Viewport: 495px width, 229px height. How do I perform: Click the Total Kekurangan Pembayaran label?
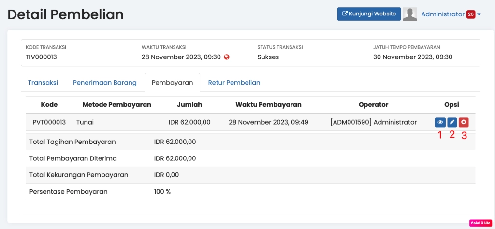click(x=79, y=175)
